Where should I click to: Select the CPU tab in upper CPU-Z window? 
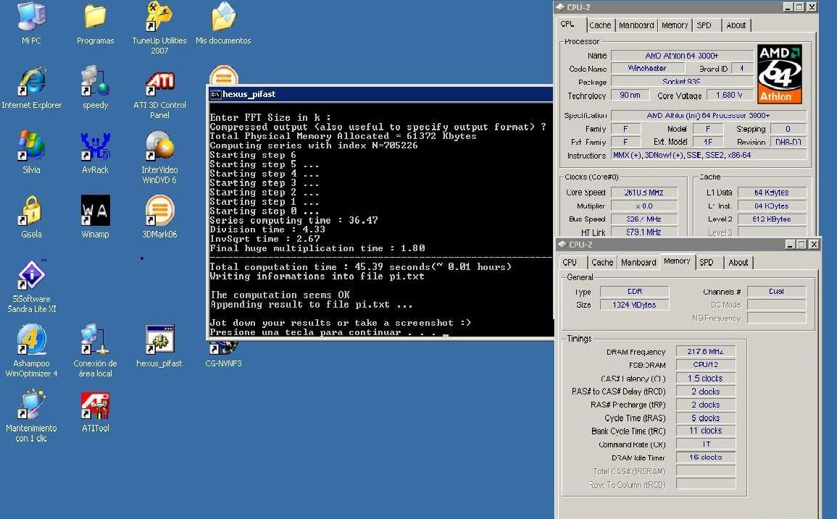pos(567,25)
